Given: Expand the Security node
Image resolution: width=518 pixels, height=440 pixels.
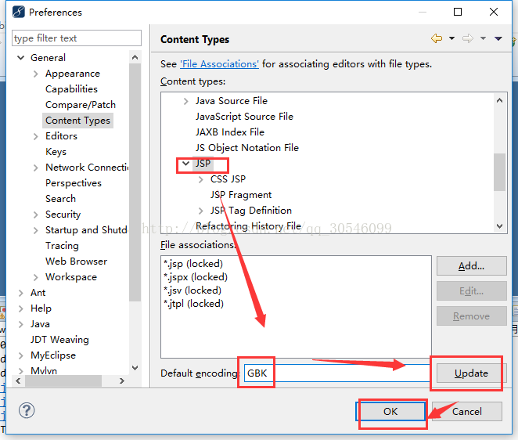Looking at the screenshot, I should (x=36, y=215).
